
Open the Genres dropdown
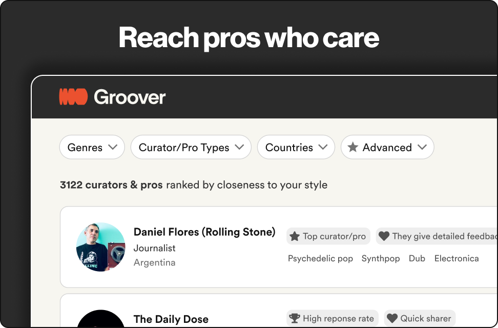click(92, 147)
